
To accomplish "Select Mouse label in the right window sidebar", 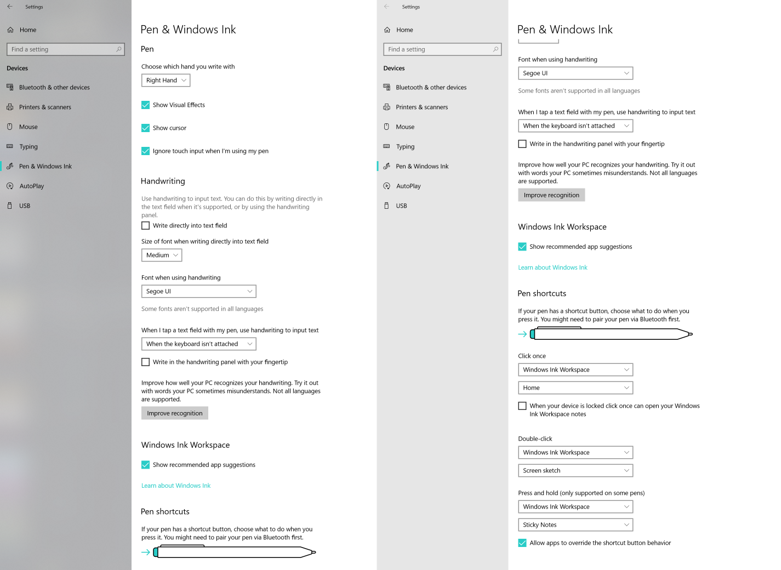I will coord(405,127).
